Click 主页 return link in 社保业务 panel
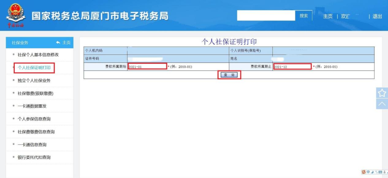Viewport: 388px width, 178px height. (63, 42)
